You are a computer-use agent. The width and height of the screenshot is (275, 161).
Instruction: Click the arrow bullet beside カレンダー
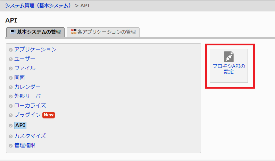[11, 87]
